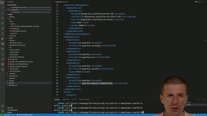Click line number 47 in the gutter
The image size is (207, 116).
[57, 83]
